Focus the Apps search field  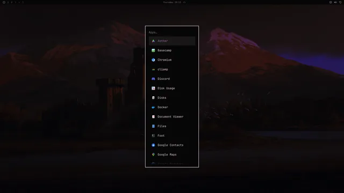pyautogui.click(x=172, y=32)
